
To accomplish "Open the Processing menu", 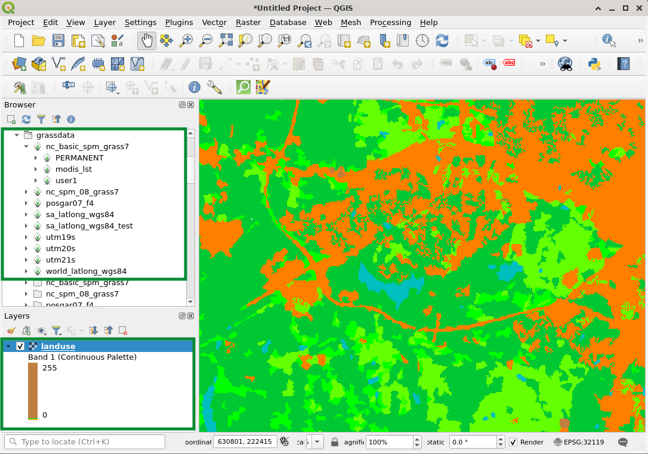I will [390, 22].
